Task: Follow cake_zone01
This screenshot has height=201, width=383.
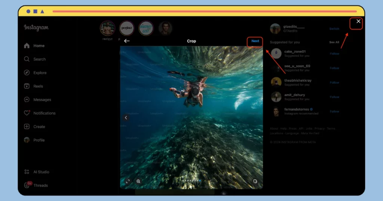Action: 334,54
